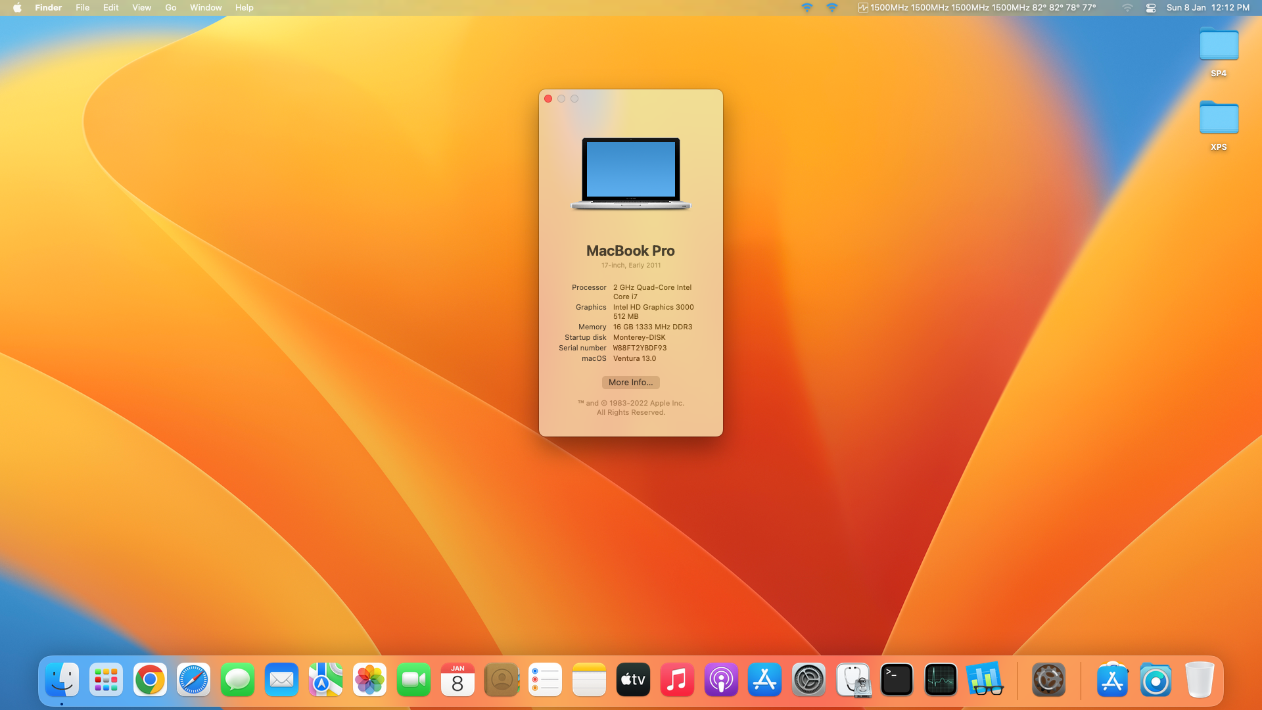Click the date and time clock
Screen dimensions: 1262x710
[1207, 8]
